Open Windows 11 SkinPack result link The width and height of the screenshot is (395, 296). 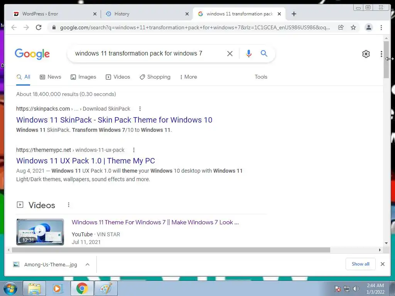tap(114, 120)
